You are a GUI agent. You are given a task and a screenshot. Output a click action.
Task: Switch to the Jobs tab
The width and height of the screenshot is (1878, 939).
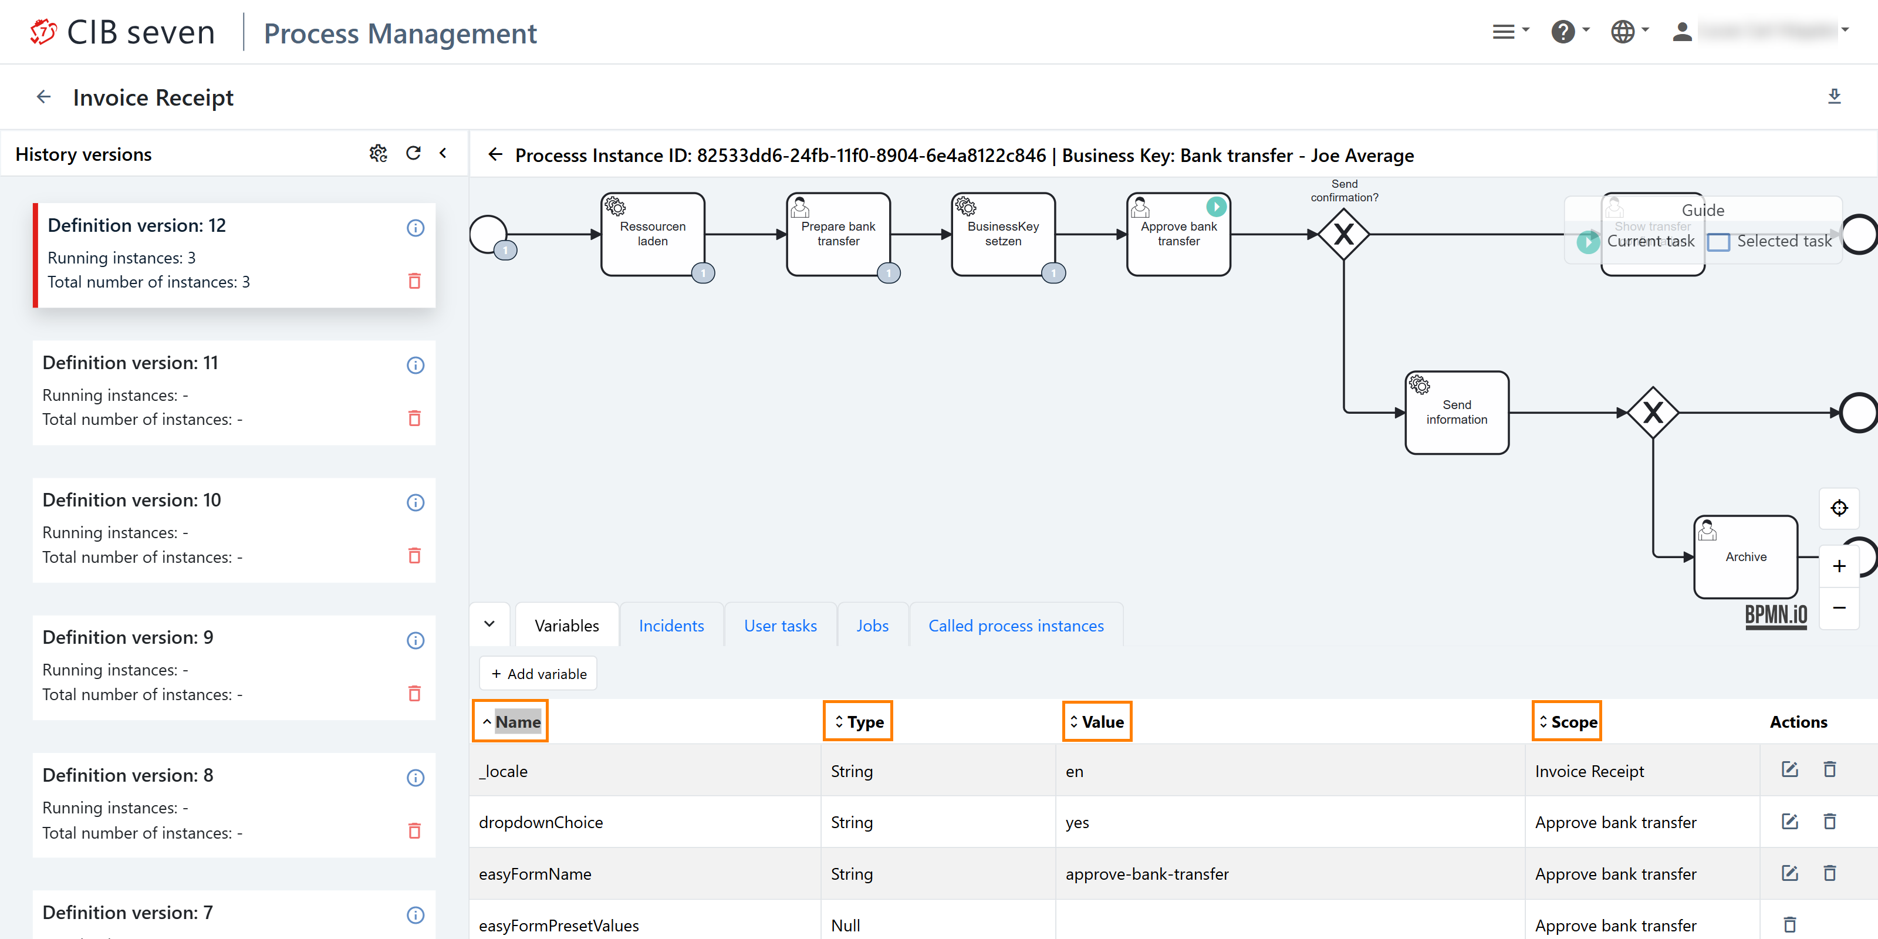[872, 626]
